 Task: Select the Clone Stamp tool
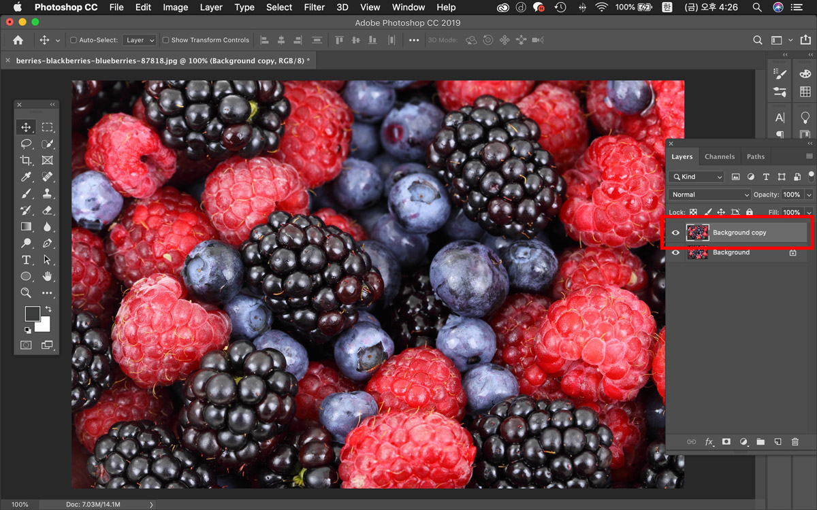coord(47,194)
